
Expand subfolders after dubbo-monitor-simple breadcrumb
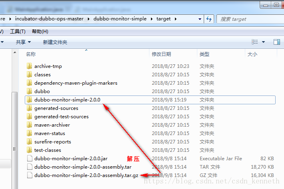tap(152, 19)
